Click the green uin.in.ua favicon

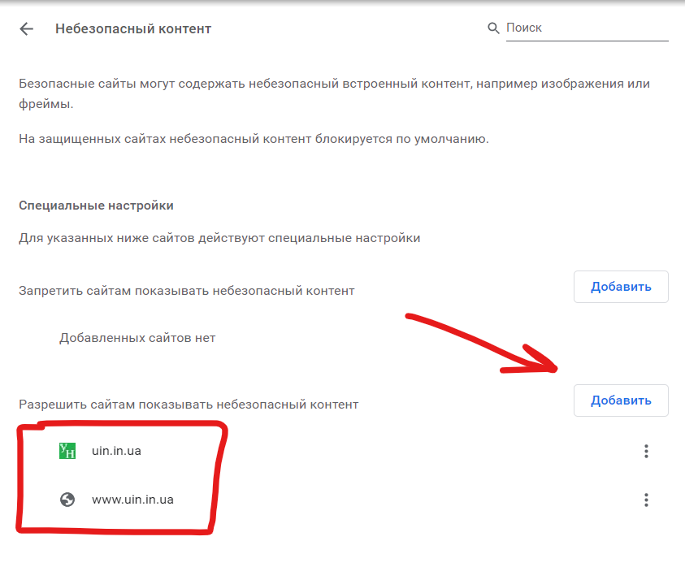click(x=67, y=451)
